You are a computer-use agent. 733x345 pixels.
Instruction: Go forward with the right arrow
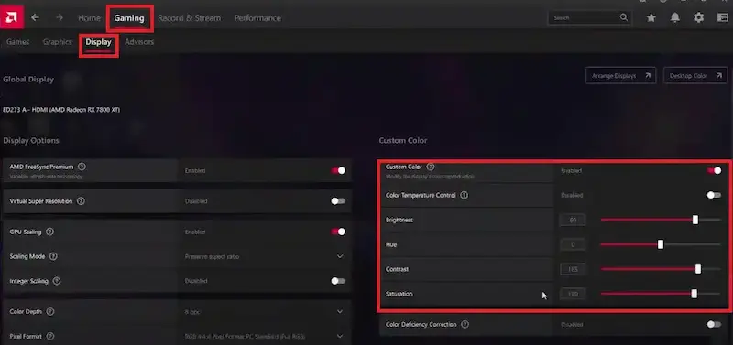coord(60,17)
